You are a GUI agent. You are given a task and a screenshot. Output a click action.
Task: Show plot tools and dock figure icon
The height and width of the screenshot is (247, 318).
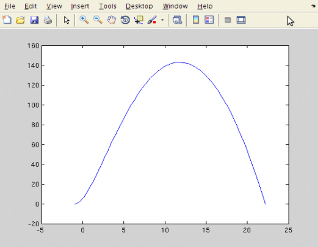pyautogui.click(x=241, y=20)
